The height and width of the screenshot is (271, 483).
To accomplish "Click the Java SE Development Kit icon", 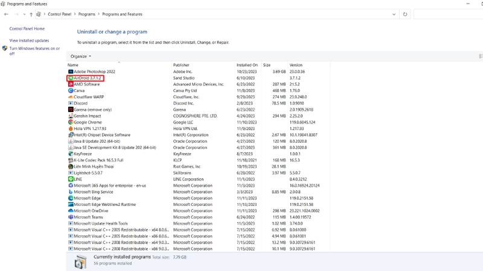I will [x=71, y=148].
